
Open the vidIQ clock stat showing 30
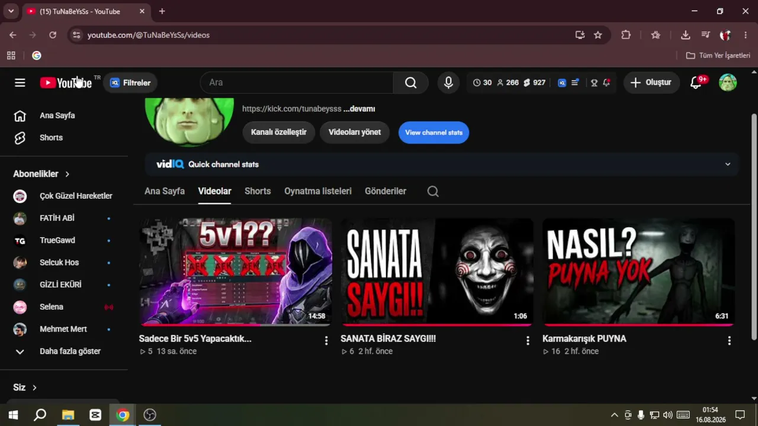pyautogui.click(x=482, y=83)
